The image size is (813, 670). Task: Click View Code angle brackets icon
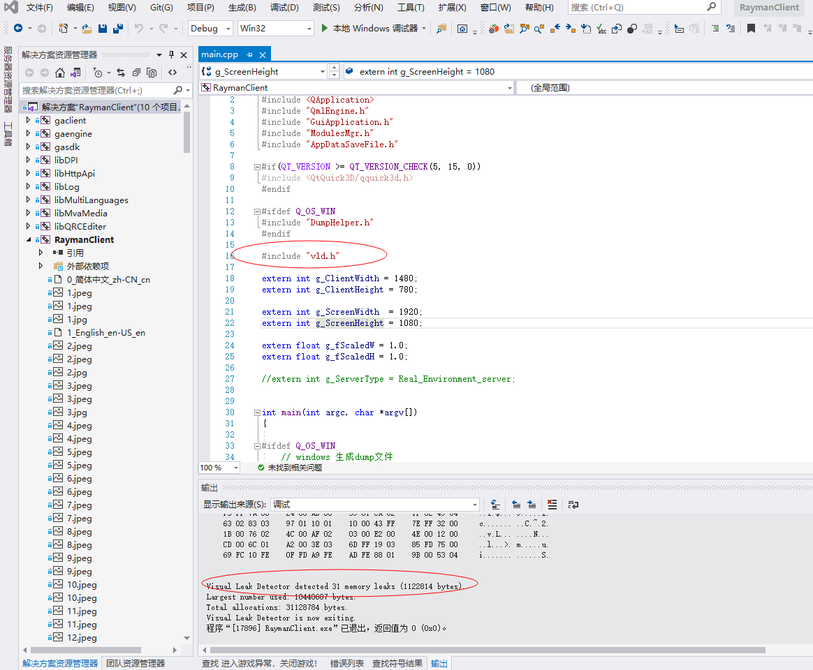coord(173,73)
